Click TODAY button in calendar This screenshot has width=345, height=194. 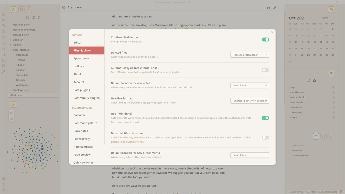tap(325, 18)
